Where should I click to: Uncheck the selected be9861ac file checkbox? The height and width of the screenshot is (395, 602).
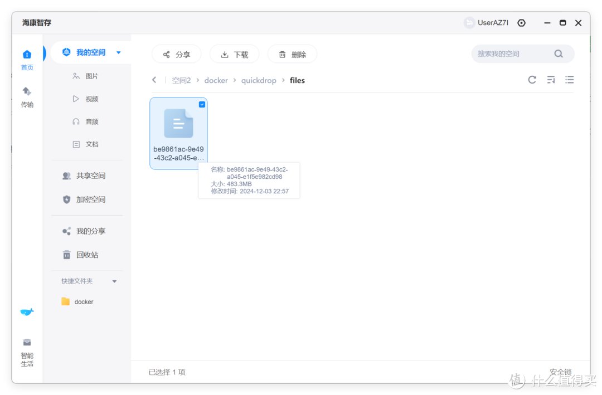pos(202,104)
